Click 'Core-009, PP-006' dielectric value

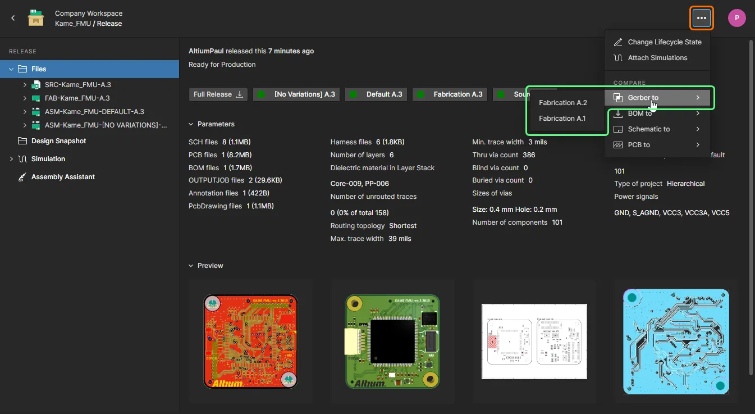pos(360,184)
